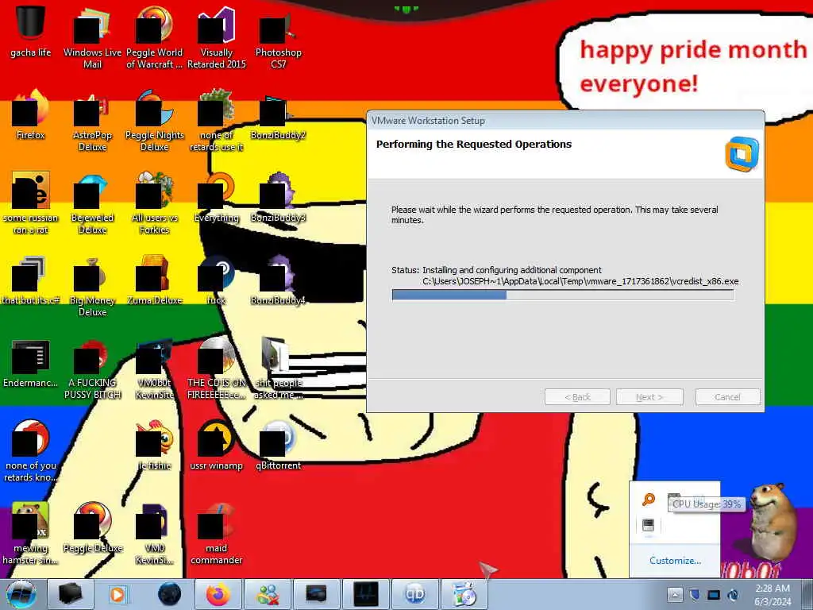Open the clock showing 2:28 AM
This screenshot has width=813, height=610.
click(773, 595)
